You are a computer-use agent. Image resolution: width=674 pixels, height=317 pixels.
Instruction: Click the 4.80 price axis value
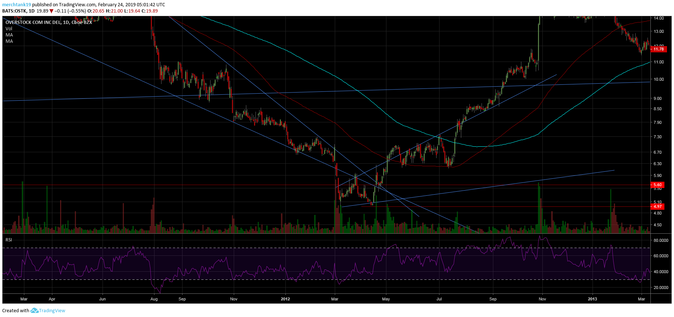point(657,213)
